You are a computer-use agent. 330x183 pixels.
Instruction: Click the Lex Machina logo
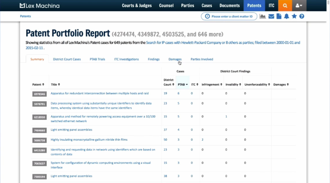pos(40,6)
